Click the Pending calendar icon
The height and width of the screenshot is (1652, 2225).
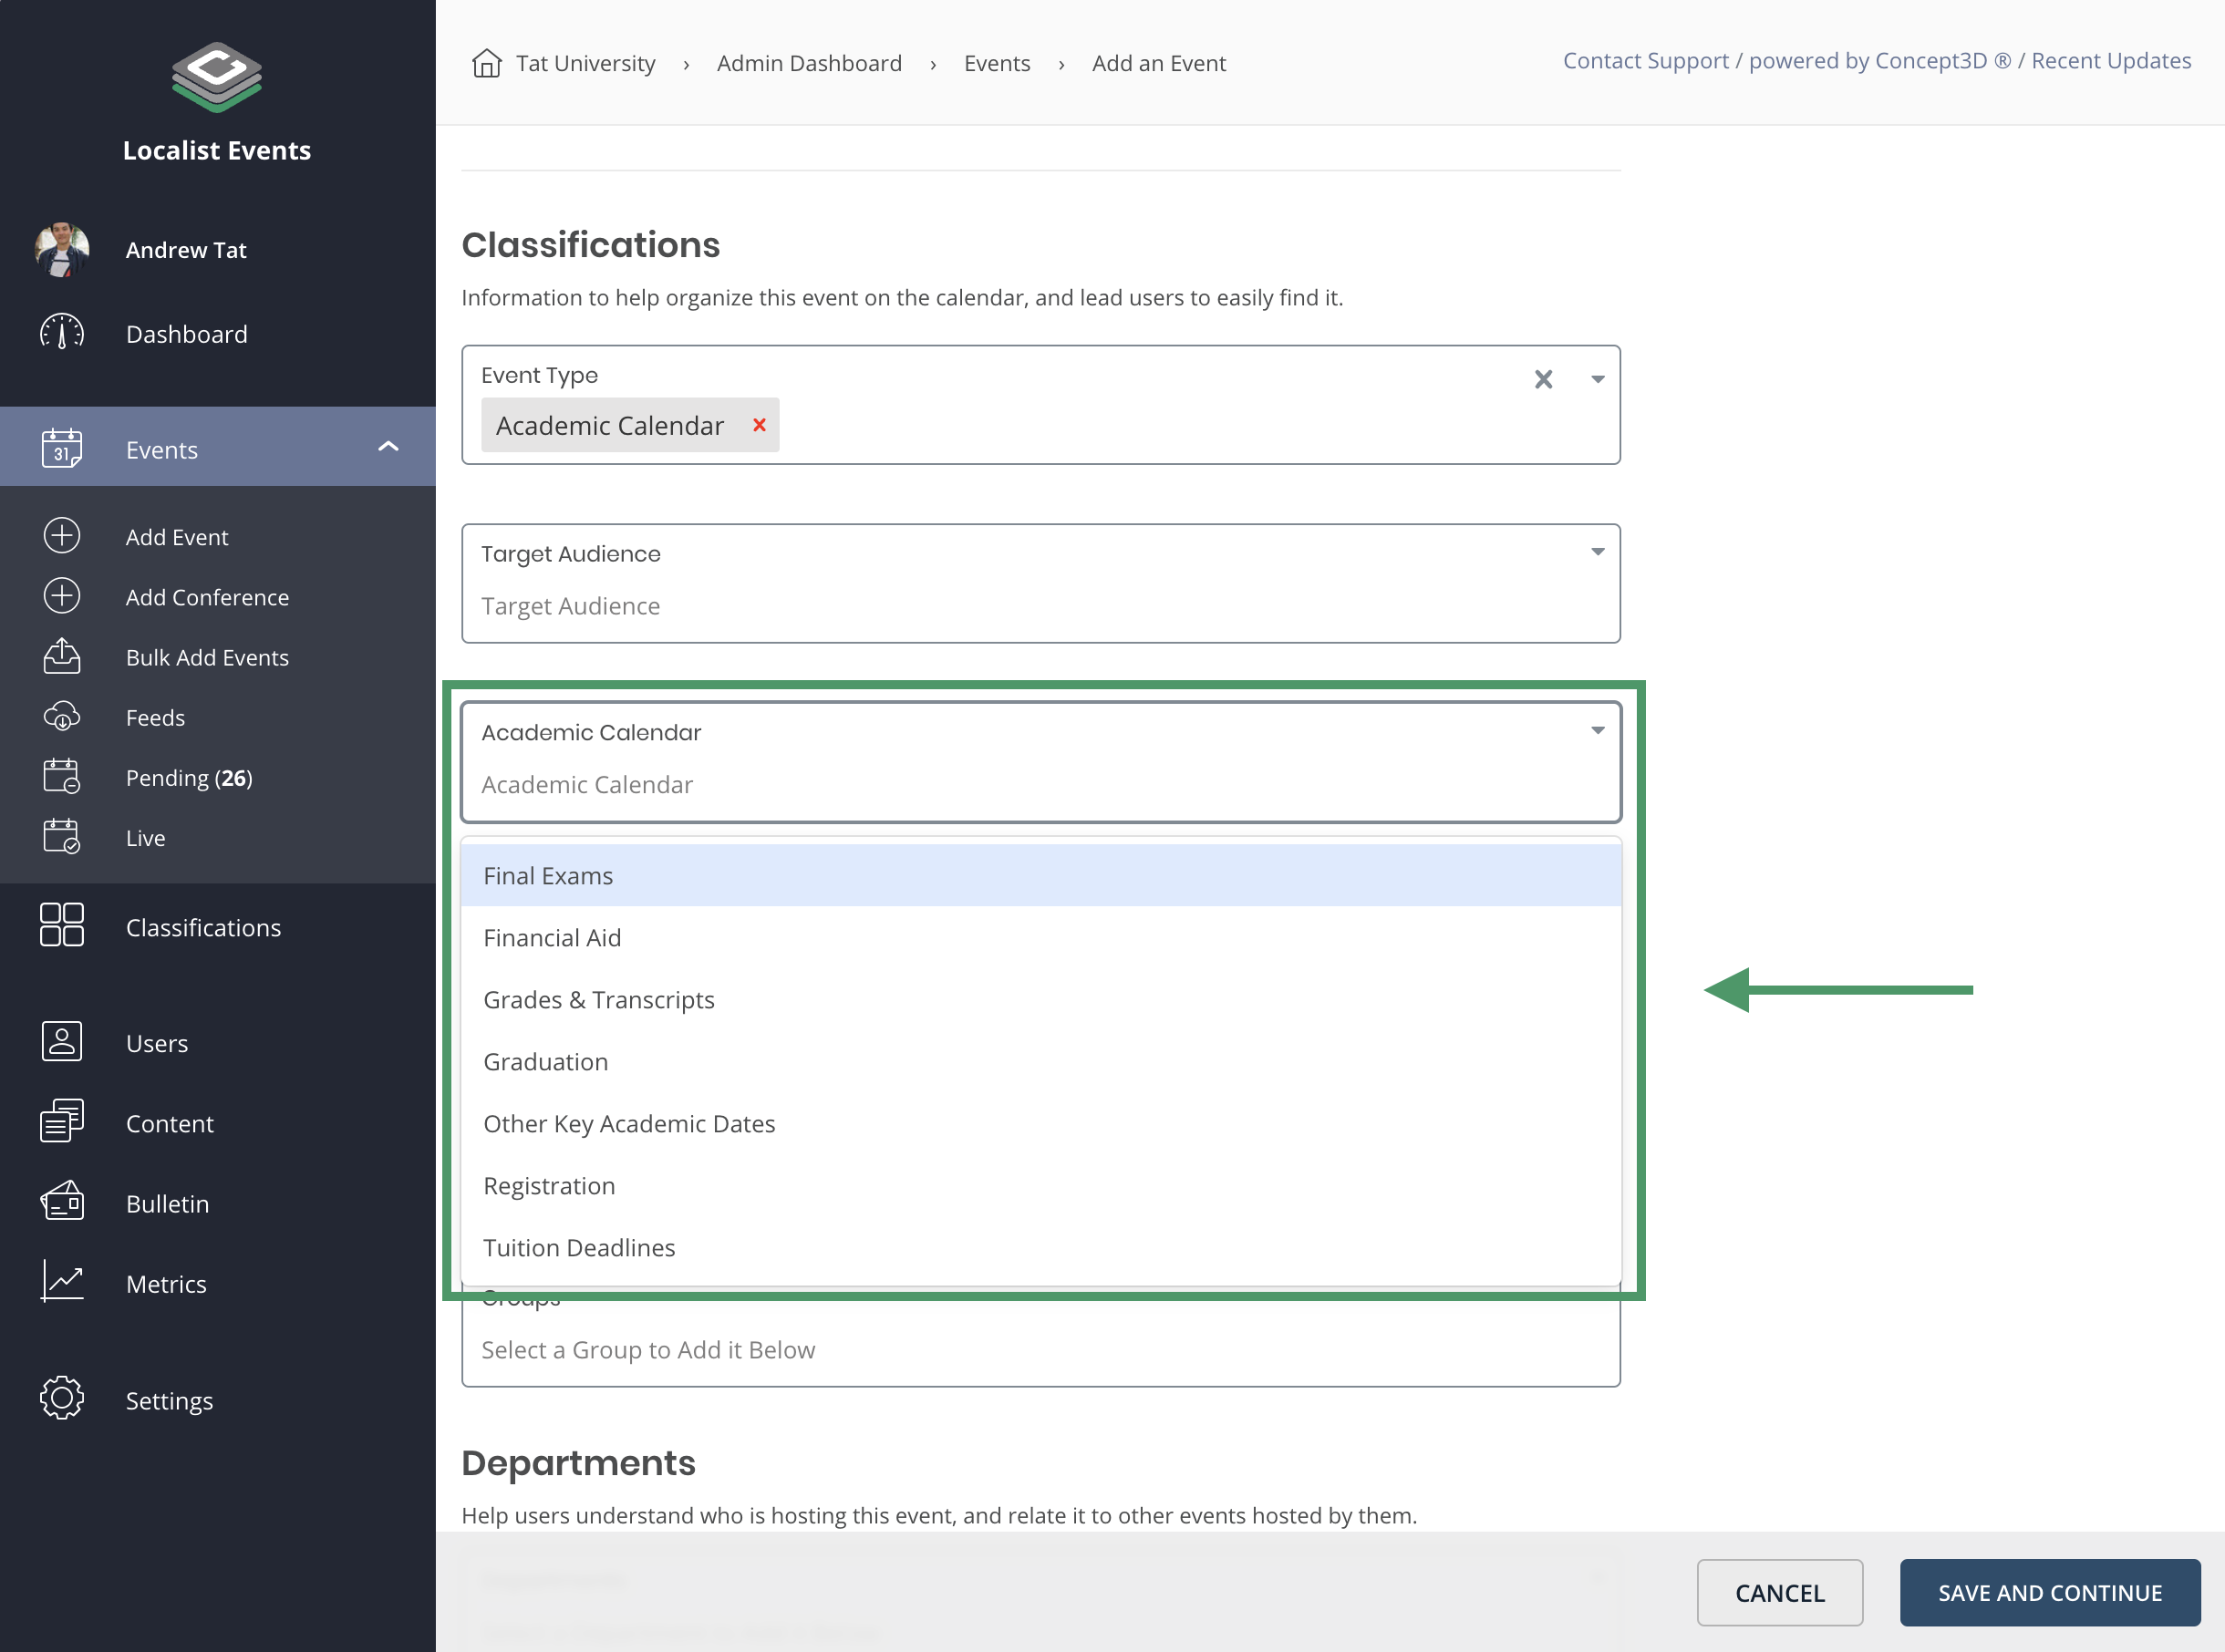pyautogui.click(x=62, y=776)
